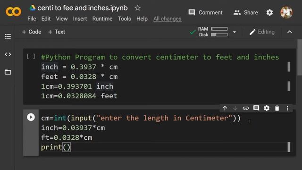Click the line 'feet = 0.0328 * cm'
This screenshot has width=302, height=170.
click(x=79, y=76)
